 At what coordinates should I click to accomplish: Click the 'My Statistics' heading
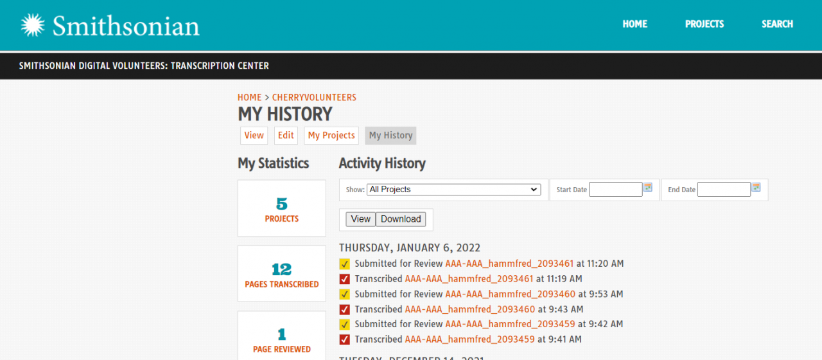pyautogui.click(x=274, y=163)
